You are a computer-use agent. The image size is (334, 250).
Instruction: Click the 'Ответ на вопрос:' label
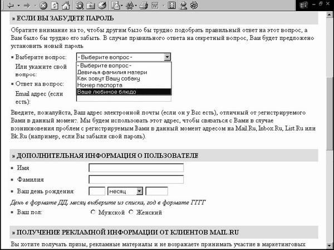40,84
